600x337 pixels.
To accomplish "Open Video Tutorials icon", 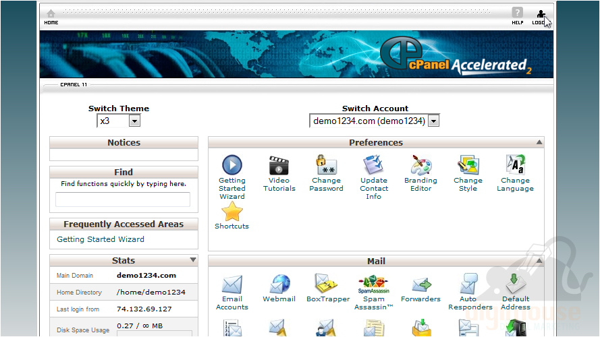I will [279, 165].
